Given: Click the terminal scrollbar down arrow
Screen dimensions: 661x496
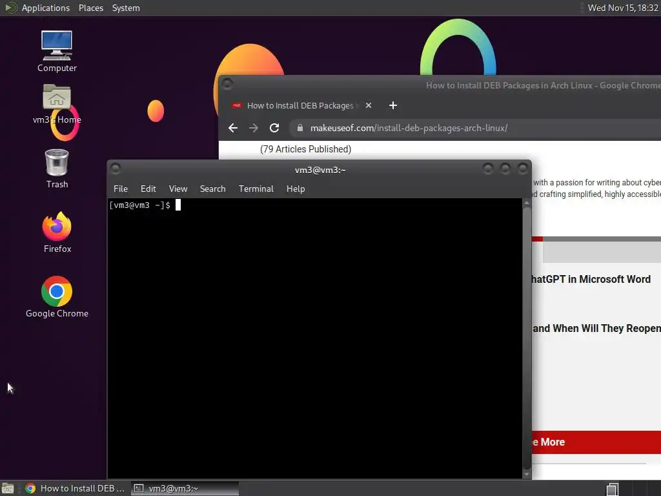Looking at the screenshot, I should click(x=527, y=475).
